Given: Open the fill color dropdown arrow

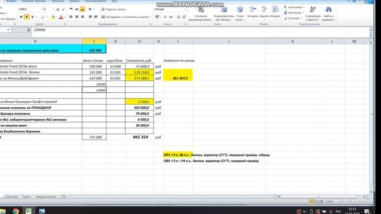Looking at the screenshot, I should coord(57,17).
